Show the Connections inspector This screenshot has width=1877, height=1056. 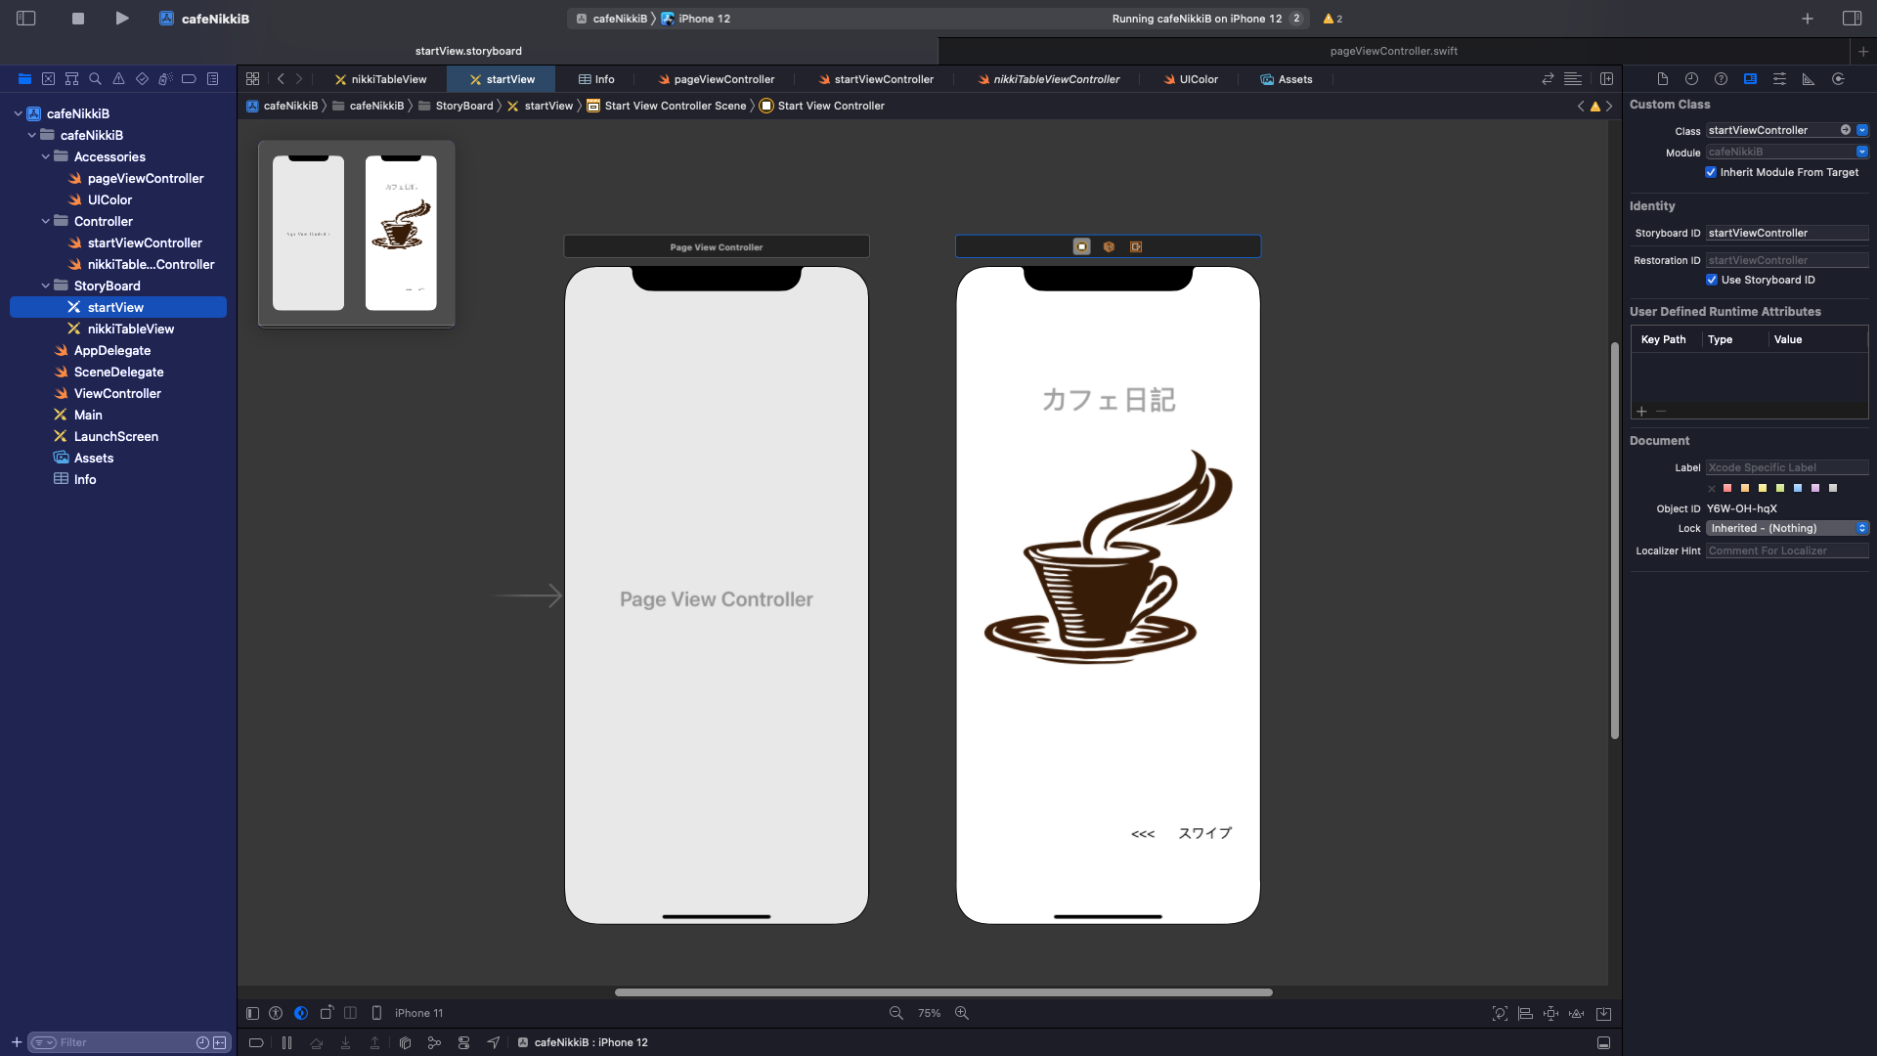[x=1838, y=79]
